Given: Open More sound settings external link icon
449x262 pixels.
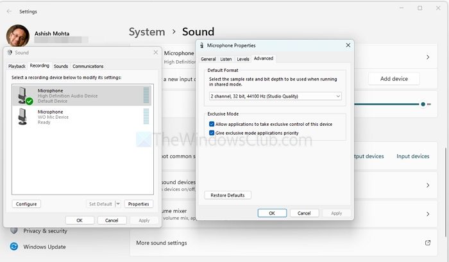Looking at the screenshot, I should click(x=428, y=243).
